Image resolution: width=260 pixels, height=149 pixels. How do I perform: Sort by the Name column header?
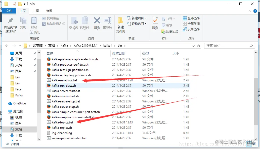(x=78, y=53)
